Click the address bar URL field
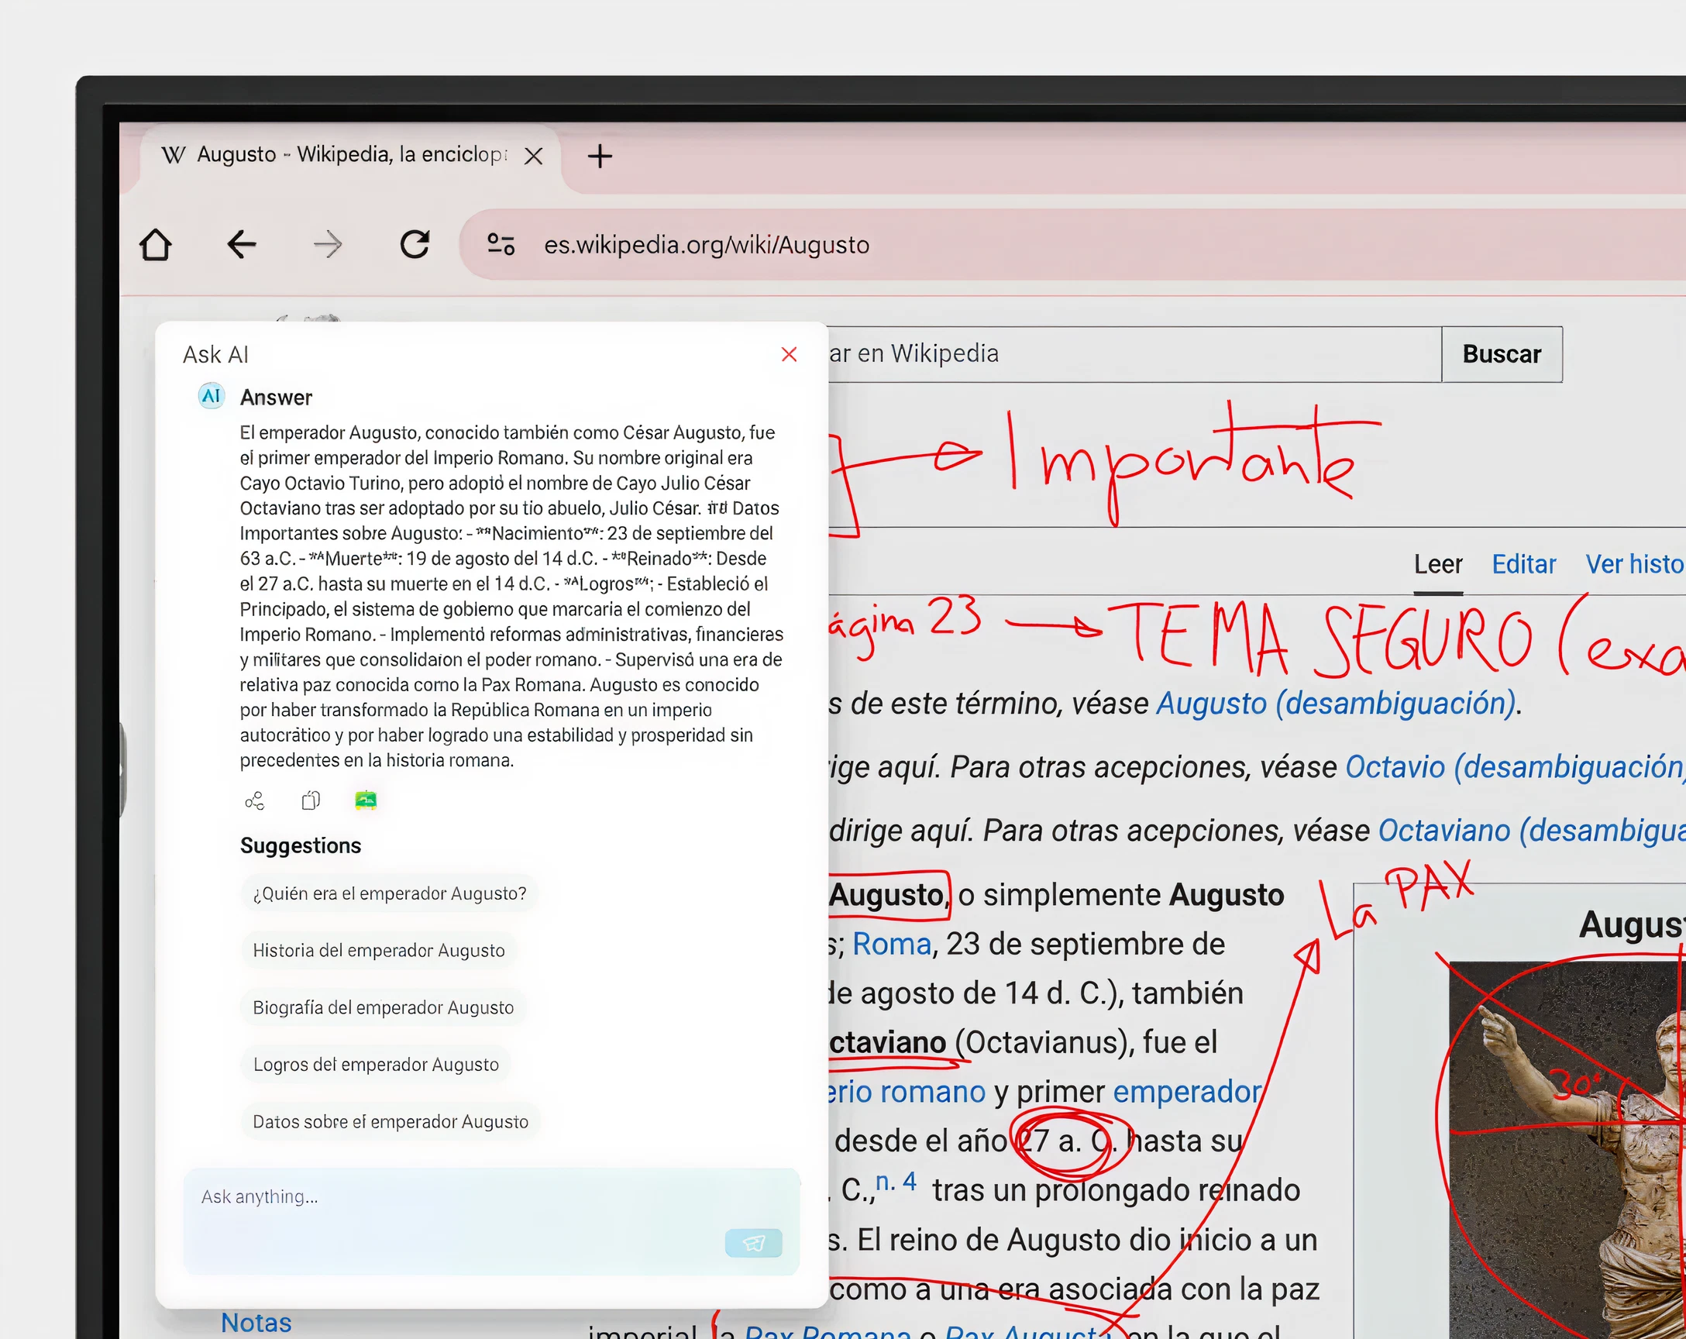 point(706,245)
